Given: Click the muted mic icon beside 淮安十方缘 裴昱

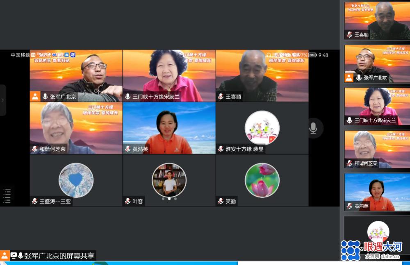Looking at the screenshot, I should [221, 149].
